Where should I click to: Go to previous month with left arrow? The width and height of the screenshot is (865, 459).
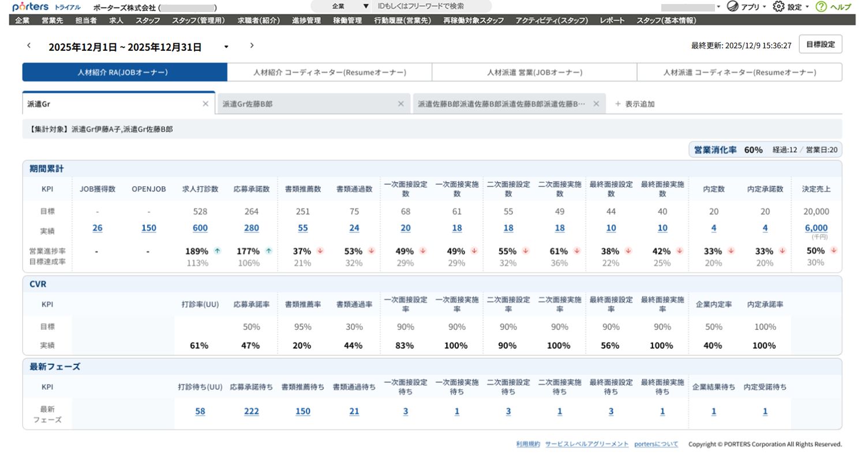click(x=29, y=46)
